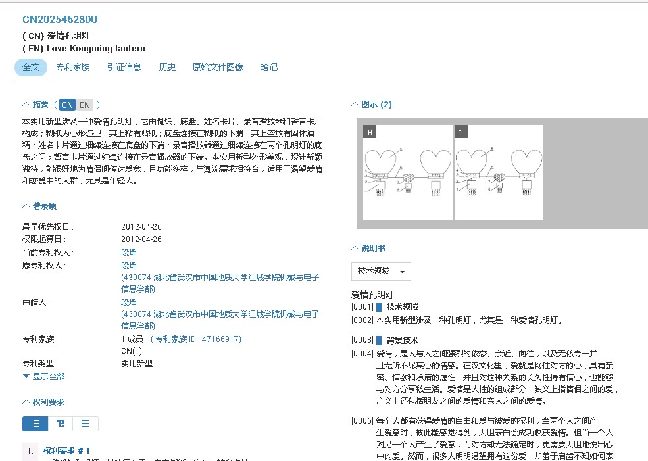
Task: Switch to the 专利家族 tab
Action: click(x=72, y=67)
